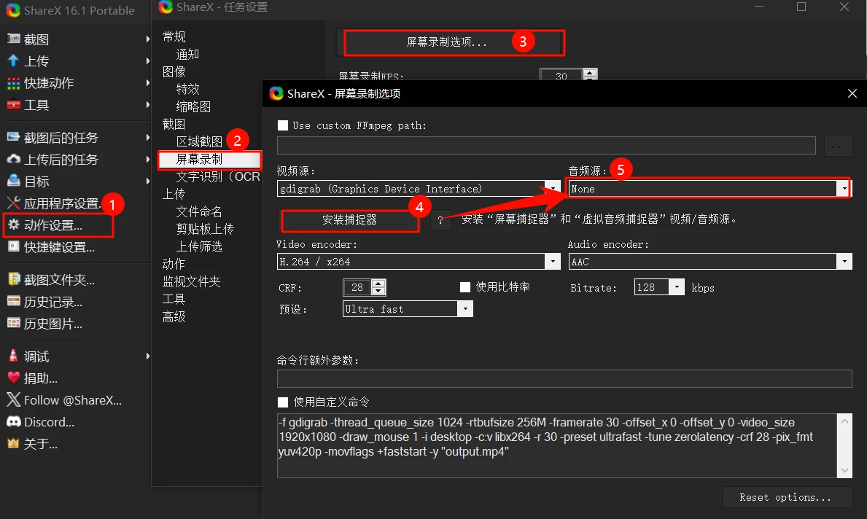Image resolution: width=867 pixels, height=519 pixels.
Task: Expand the 调试 submenu arrow
Action: (x=147, y=356)
